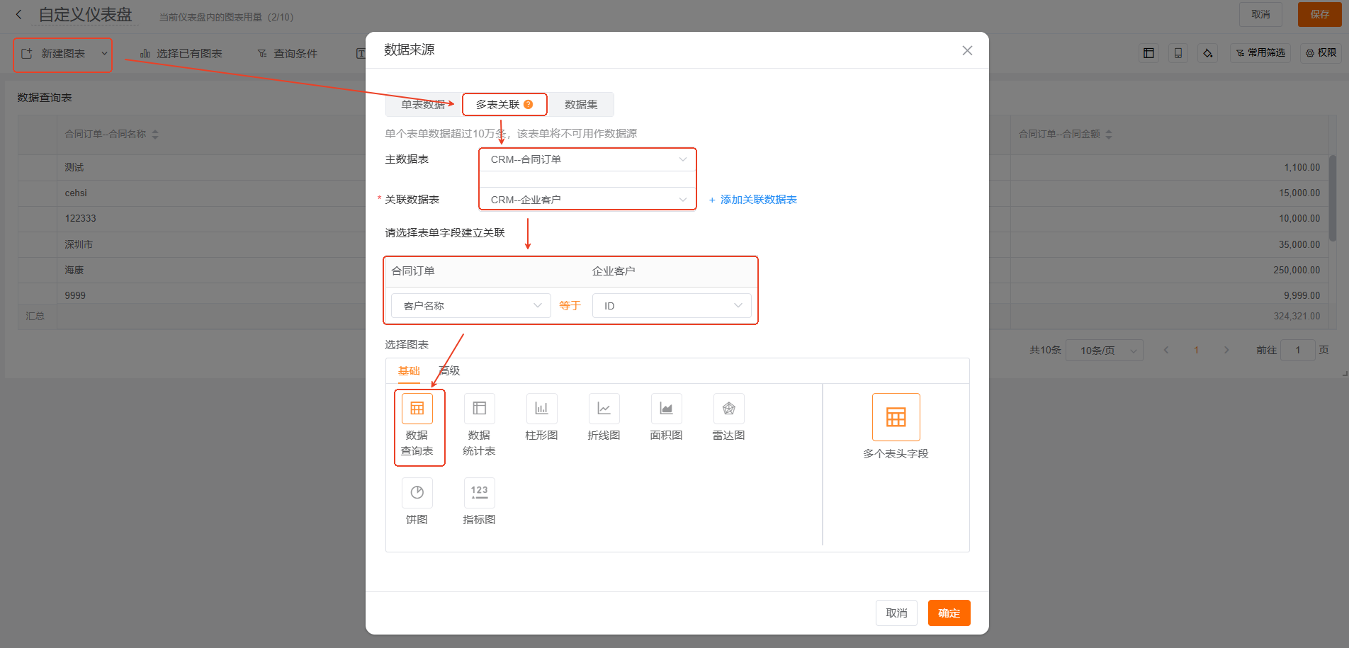Expand the 关联数据表 CRM--企业客户 dropdown
Image resolution: width=1349 pixels, height=648 pixels.
[x=587, y=200]
